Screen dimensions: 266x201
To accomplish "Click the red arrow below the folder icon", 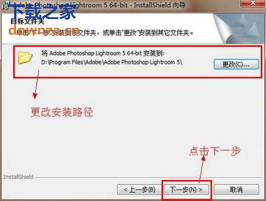I will pos(36,84).
